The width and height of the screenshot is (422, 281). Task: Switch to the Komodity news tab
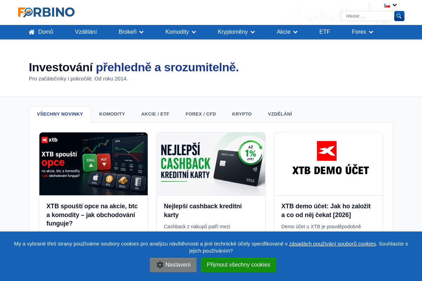coord(112,114)
